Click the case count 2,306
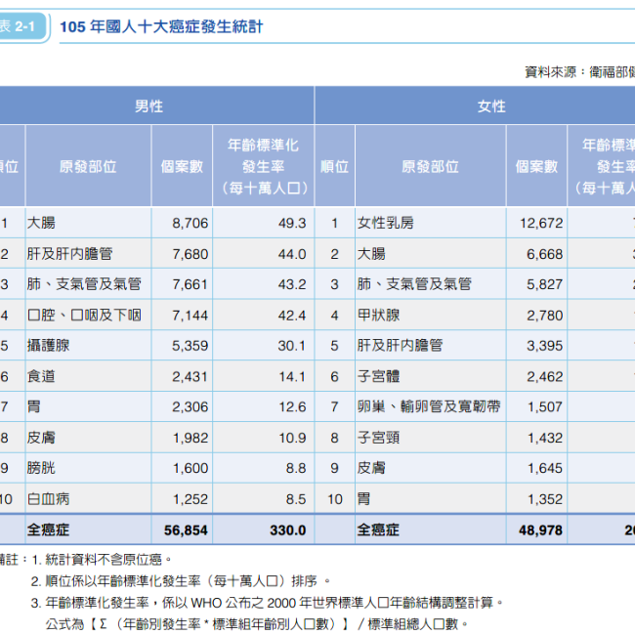Image resolution: width=635 pixels, height=635 pixels. [190, 407]
